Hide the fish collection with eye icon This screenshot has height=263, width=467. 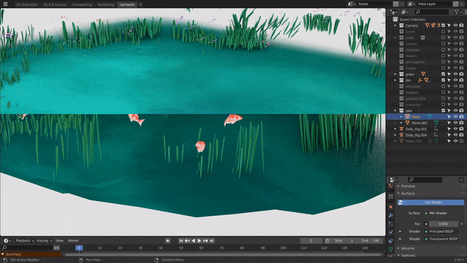(455, 80)
